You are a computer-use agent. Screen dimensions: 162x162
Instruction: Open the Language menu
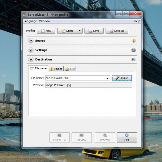click(30, 21)
